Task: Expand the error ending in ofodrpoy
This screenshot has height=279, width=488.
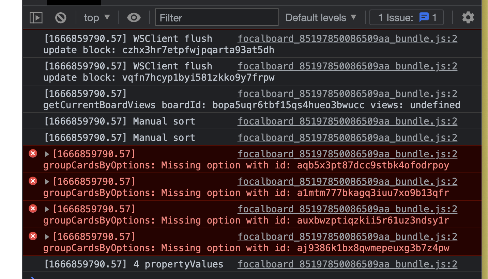Action: point(47,153)
